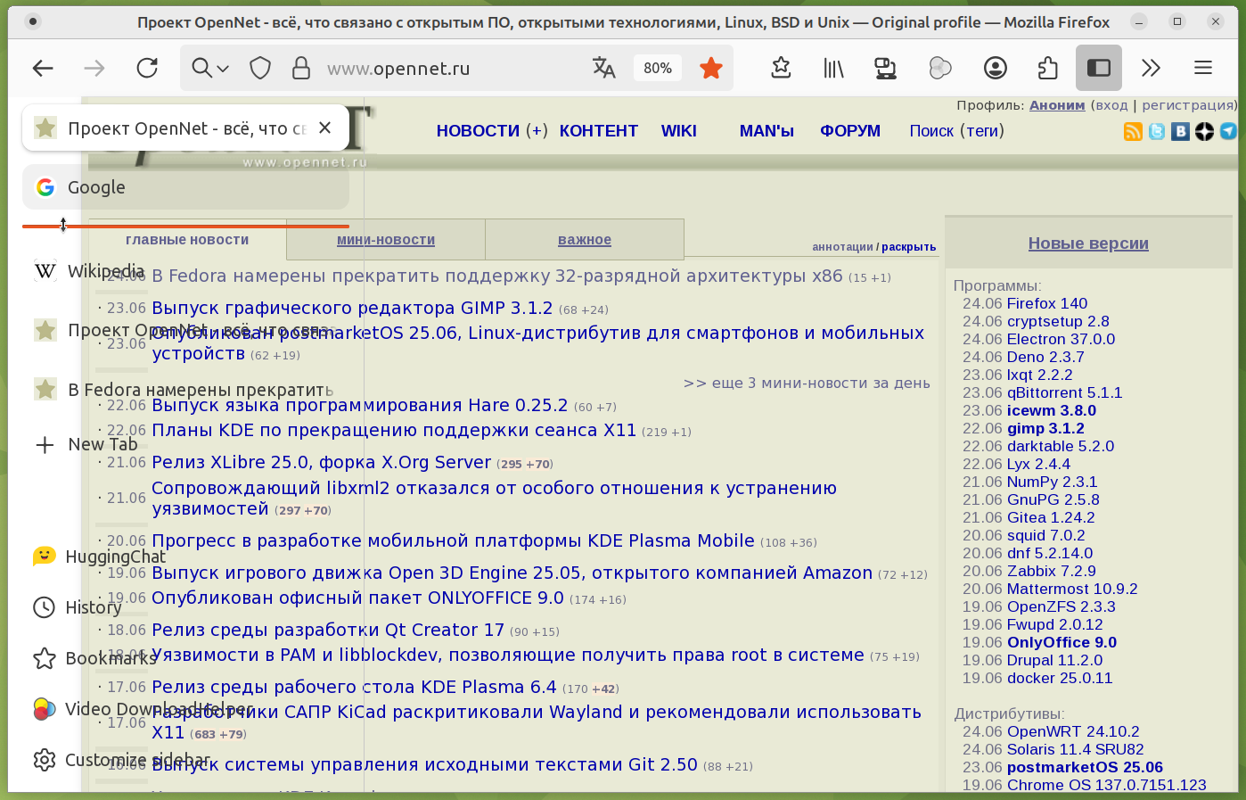The height and width of the screenshot is (800, 1246).
Task: Switch to the Google pinned tab
Action: pos(185,187)
